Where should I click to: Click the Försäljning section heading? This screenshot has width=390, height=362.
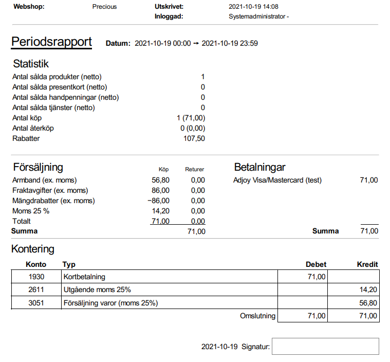click(38, 167)
